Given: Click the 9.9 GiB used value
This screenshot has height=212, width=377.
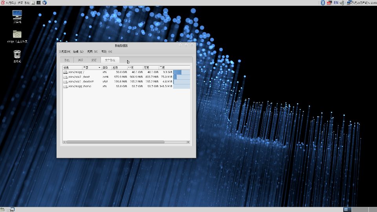Looking at the screenshot, I should [x=168, y=72].
